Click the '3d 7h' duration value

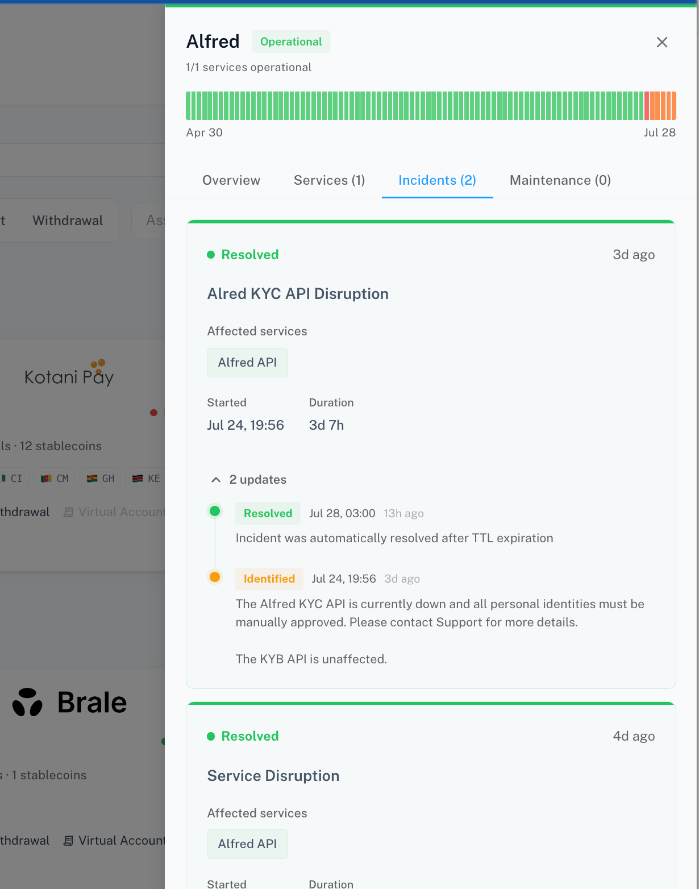pos(326,425)
